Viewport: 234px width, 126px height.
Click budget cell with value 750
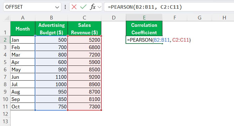point(51,107)
